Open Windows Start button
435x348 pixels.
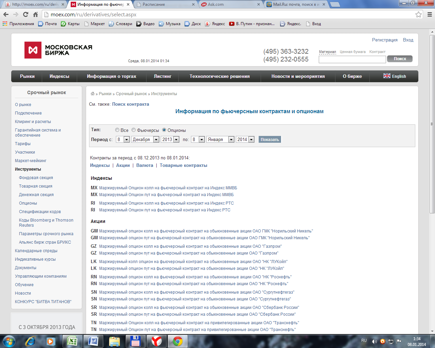click(9, 341)
